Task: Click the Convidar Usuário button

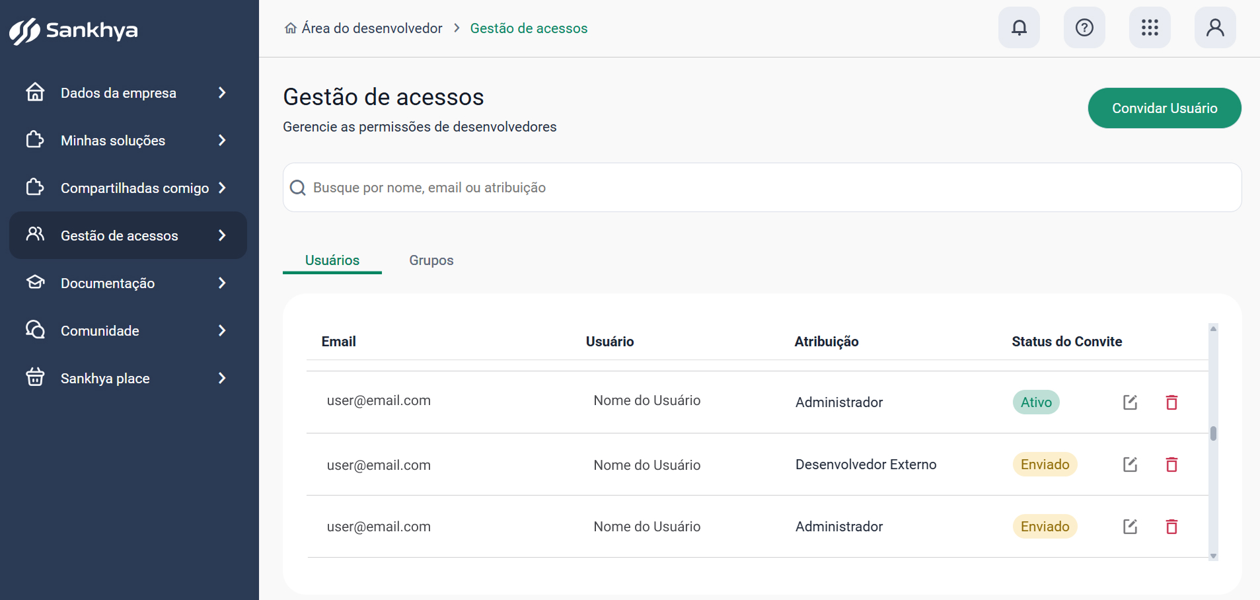Action: click(x=1164, y=108)
